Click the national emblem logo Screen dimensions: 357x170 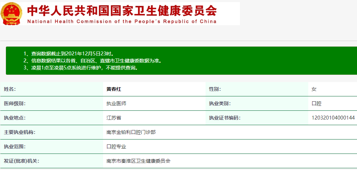(12, 14)
